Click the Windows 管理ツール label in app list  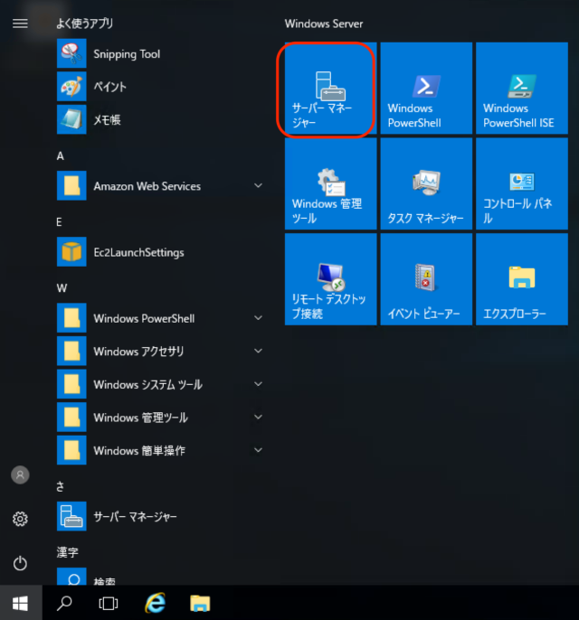[x=140, y=418]
